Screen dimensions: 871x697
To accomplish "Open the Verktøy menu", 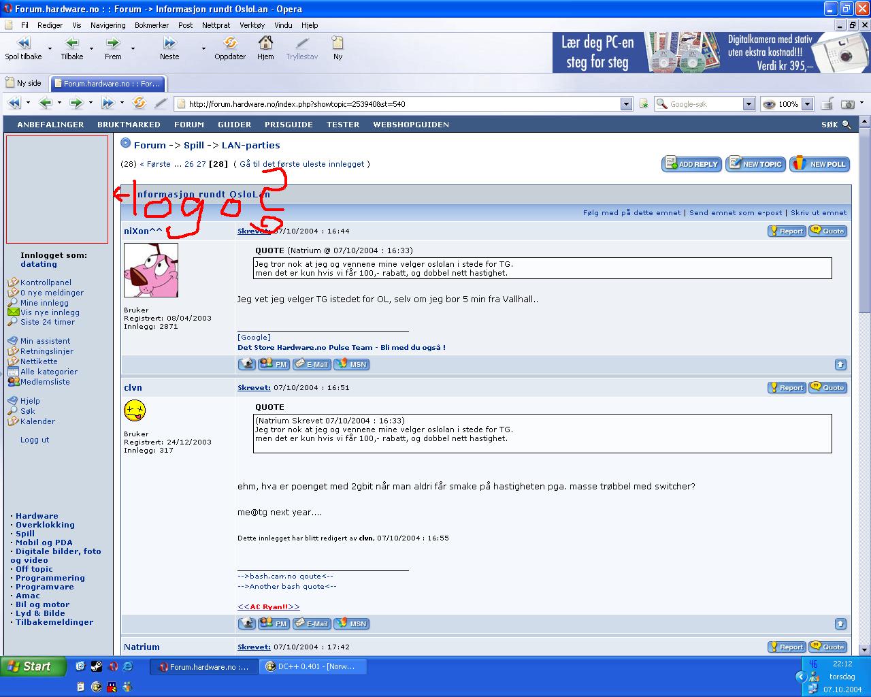I will pyautogui.click(x=252, y=25).
